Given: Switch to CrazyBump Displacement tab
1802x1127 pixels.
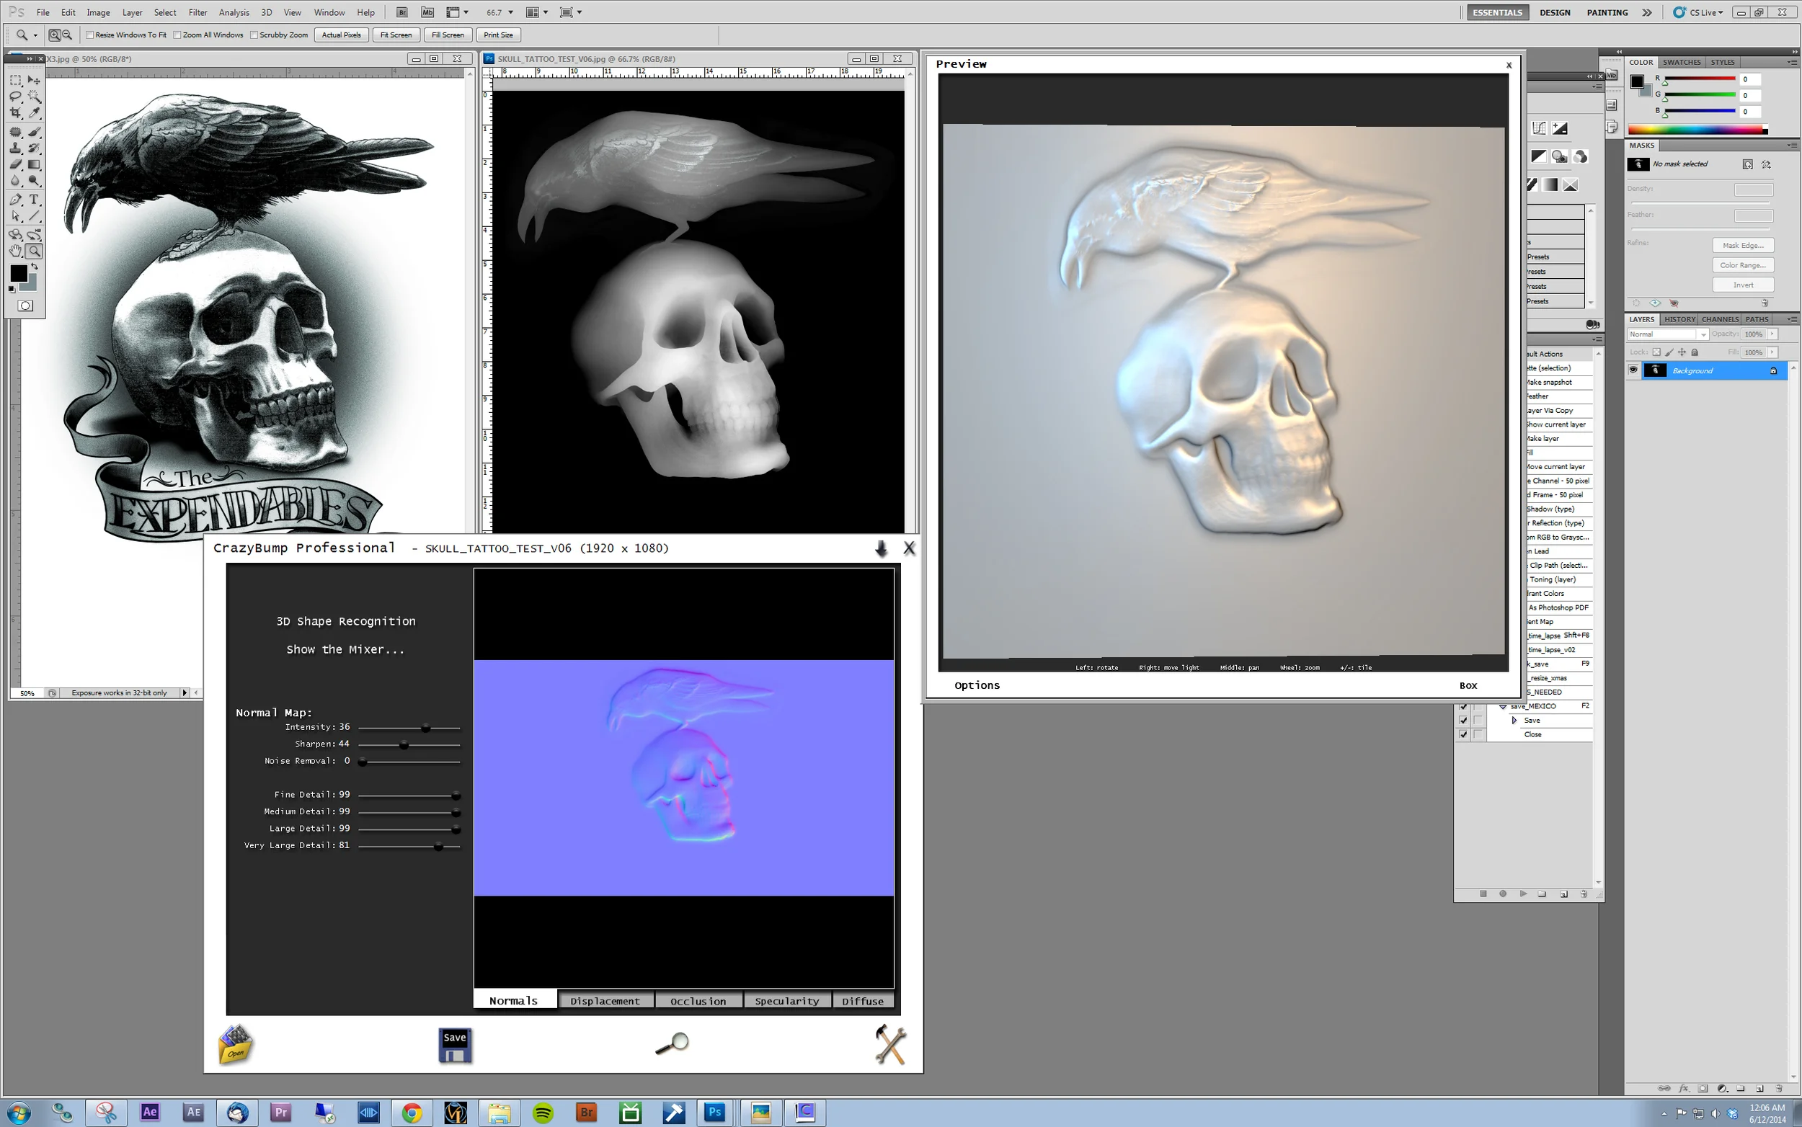Looking at the screenshot, I should (605, 1001).
